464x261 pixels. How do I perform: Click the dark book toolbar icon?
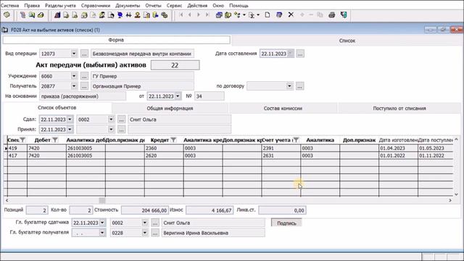(57, 14)
